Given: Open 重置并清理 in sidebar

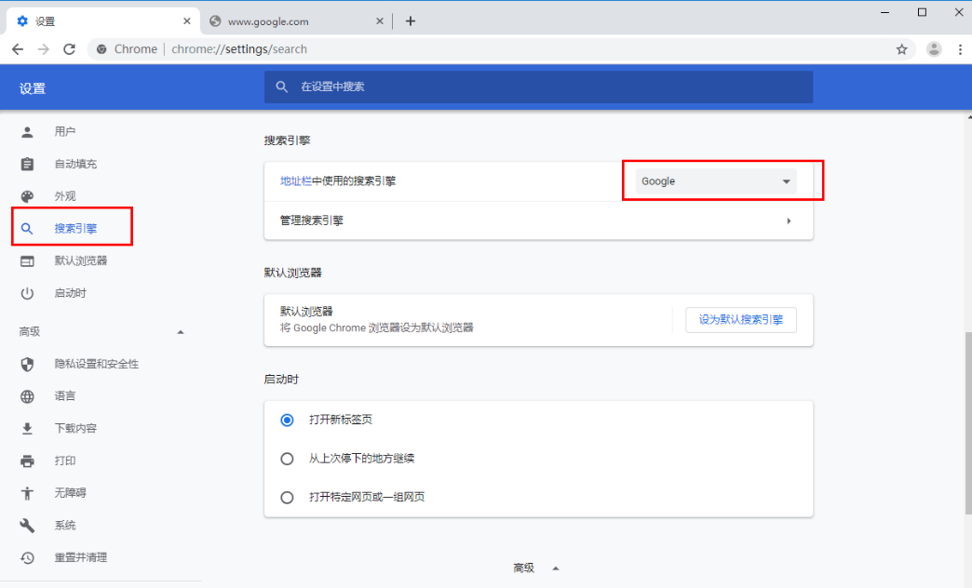Looking at the screenshot, I should click(x=81, y=557).
